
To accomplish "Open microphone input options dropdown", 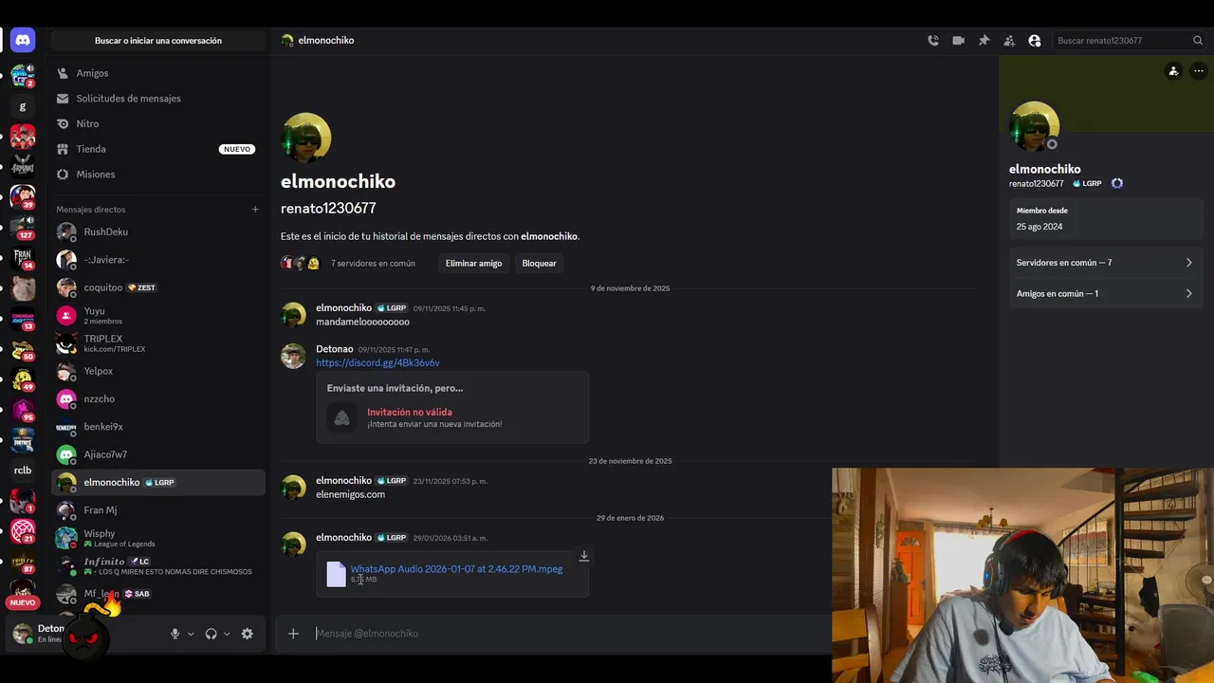I will tap(191, 634).
